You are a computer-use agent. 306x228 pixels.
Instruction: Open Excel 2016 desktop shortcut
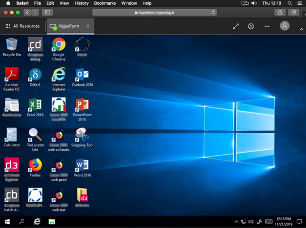point(35,107)
